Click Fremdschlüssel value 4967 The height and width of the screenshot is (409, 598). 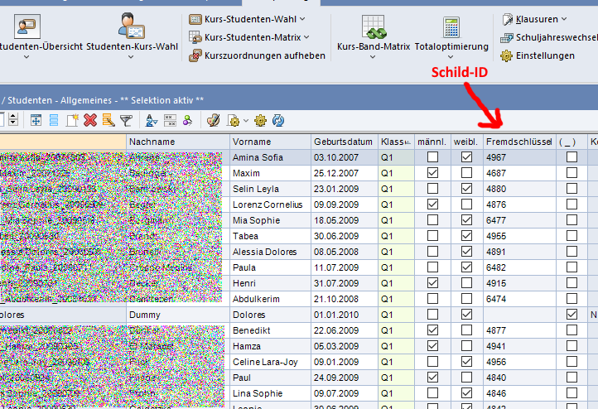(519, 157)
